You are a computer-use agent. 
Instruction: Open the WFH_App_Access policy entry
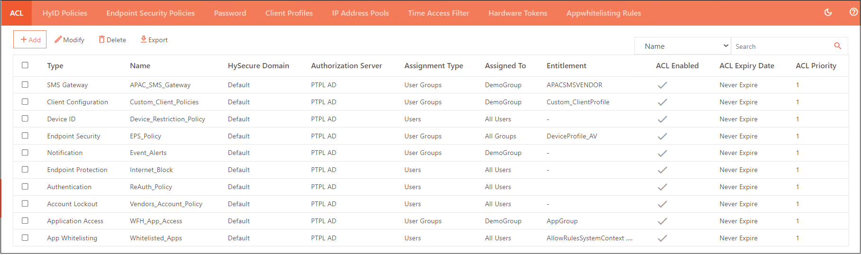coord(156,221)
